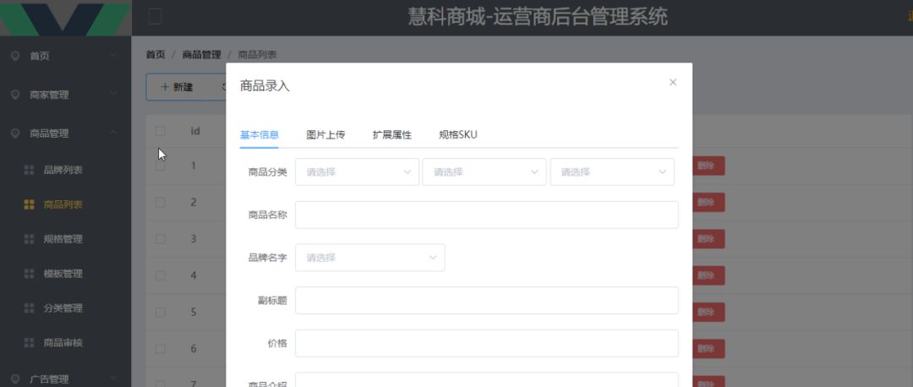
Task: Open the first 商品分类 dropdown
Action: click(357, 172)
